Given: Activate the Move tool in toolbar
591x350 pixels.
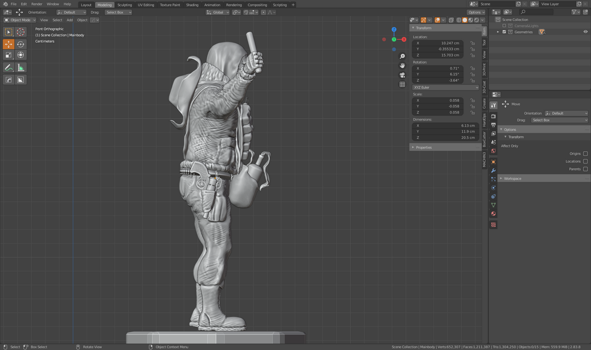Looking at the screenshot, I should 9,44.
